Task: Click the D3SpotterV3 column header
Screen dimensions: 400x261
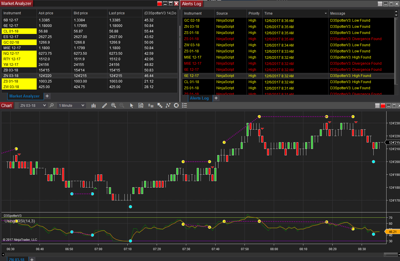Action: pyautogui.click(x=160, y=13)
